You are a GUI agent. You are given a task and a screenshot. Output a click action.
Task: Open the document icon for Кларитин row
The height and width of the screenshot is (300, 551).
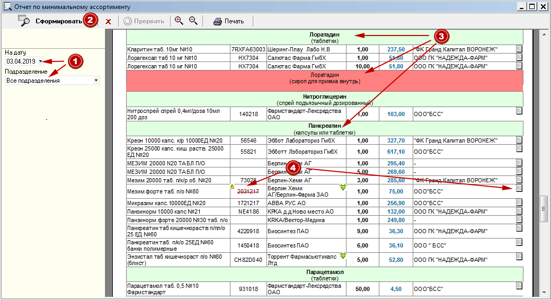tap(519, 49)
